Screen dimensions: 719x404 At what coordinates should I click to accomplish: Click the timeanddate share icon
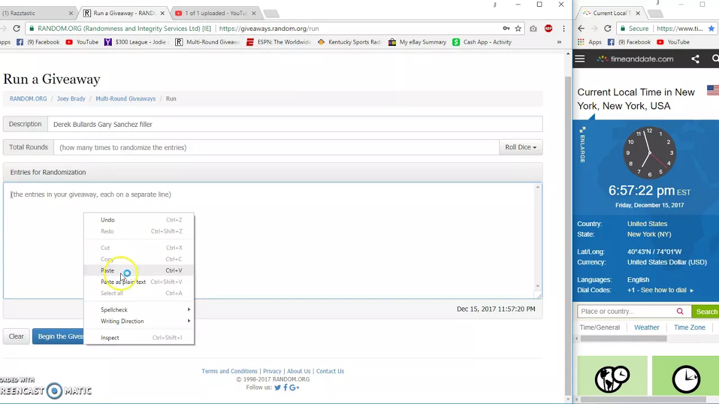point(695,59)
